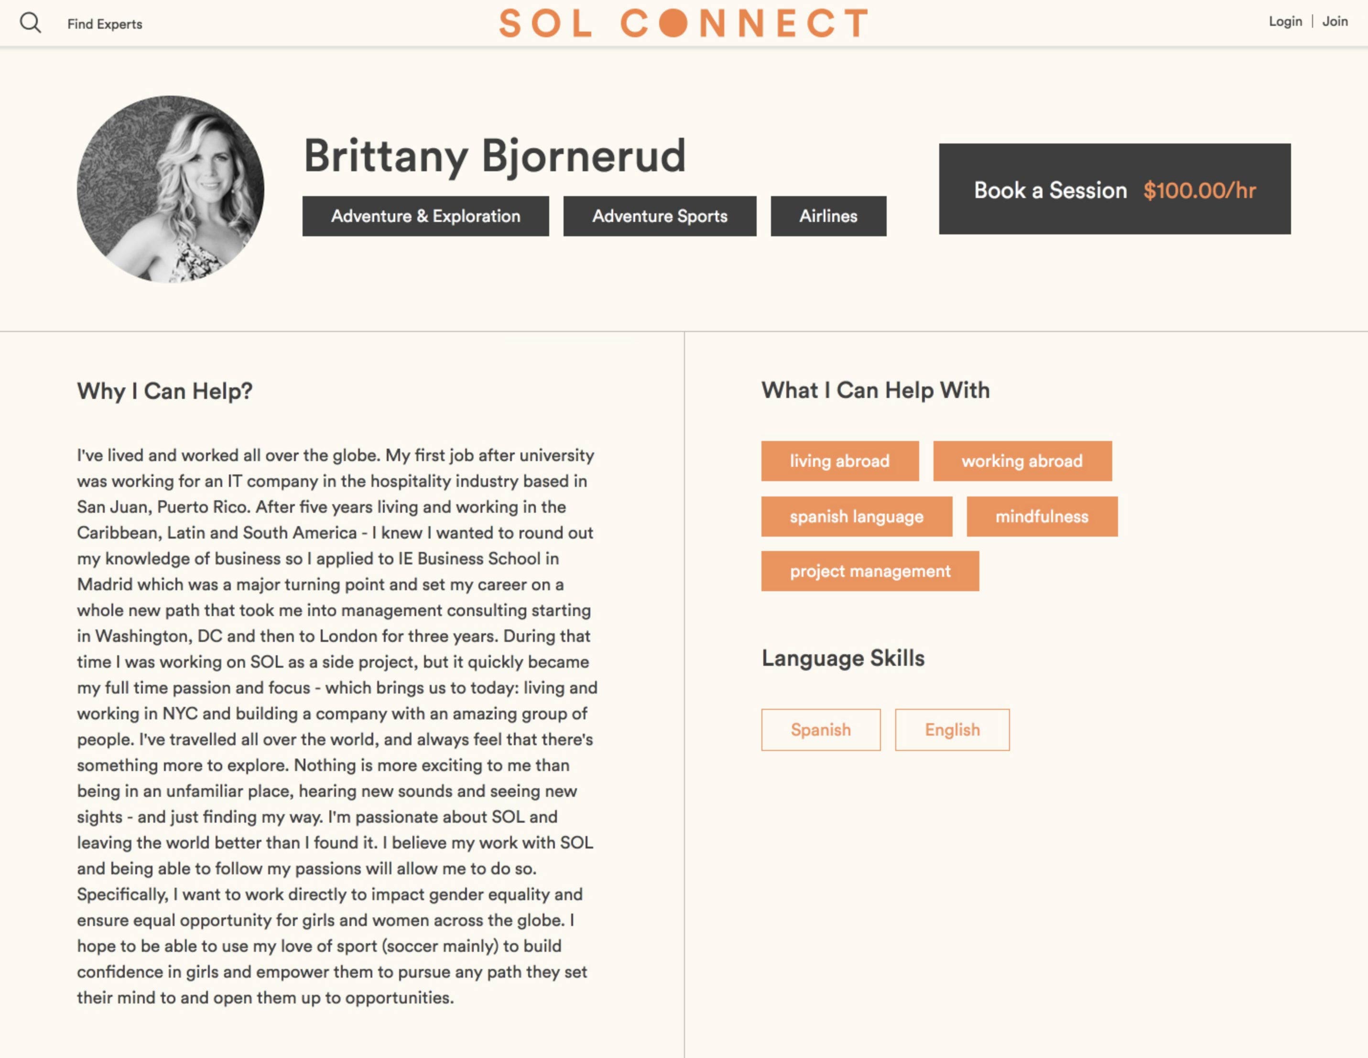
Task: Select the spanish language tag
Action: (x=856, y=517)
